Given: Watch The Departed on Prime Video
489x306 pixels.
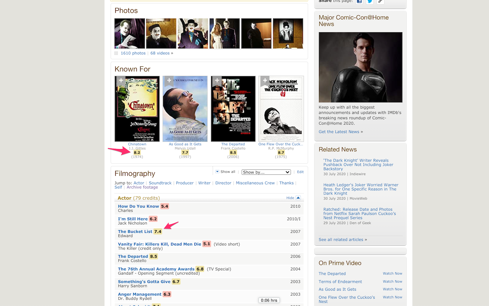Looking at the screenshot, I should [x=392, y=273].
